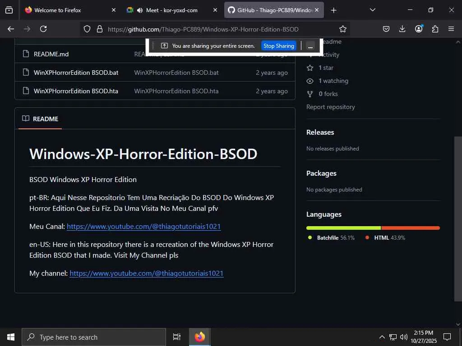Click file icon beside BSOD.hta
The width and height of the screenshot is (462, 346).
26,91
